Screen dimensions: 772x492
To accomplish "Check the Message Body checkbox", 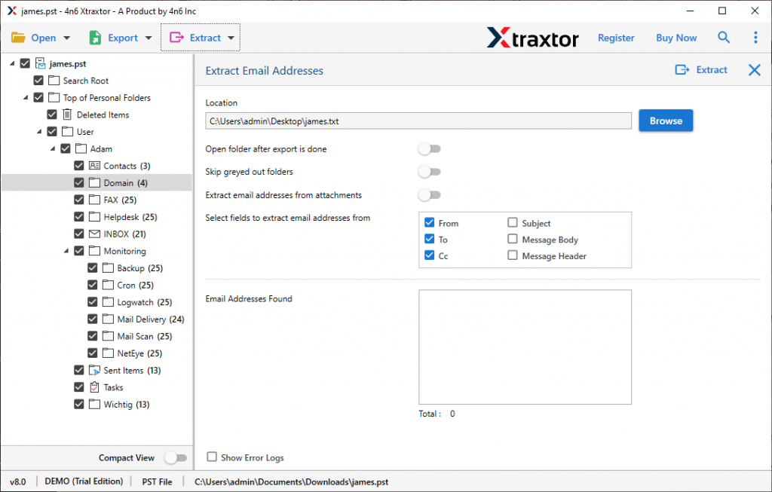I will (x=513, y=239).
